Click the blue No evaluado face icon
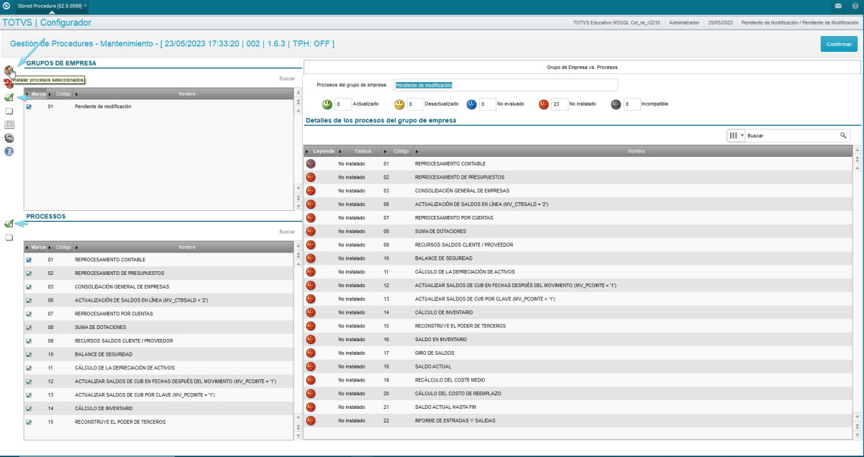Viewport: 864px width, 457px height. tap(472, 104)
